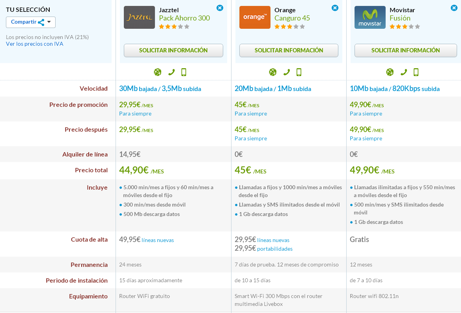The height and width of the screenshot is (313, 461).
Task: Open the Fusión plan link
Action: (400, 18)
